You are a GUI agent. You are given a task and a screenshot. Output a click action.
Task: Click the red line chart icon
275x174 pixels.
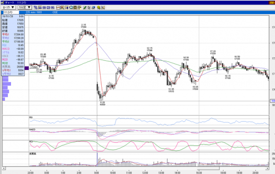pos(58,7)
